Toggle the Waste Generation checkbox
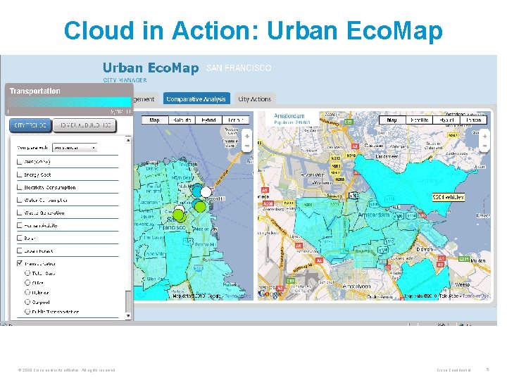 [x=20, y=213]
